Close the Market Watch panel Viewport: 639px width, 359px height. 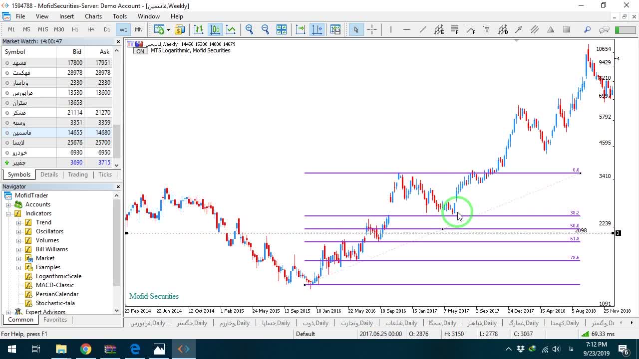(x=118, y=41)
